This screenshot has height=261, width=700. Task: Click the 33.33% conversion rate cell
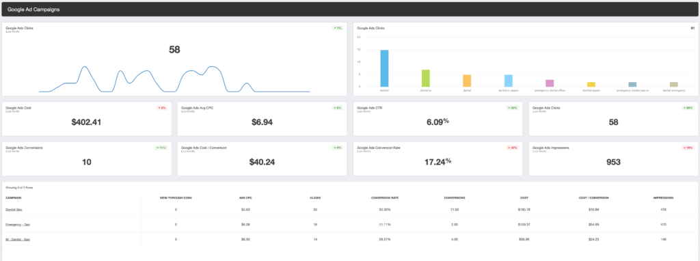tap(385, 210)
